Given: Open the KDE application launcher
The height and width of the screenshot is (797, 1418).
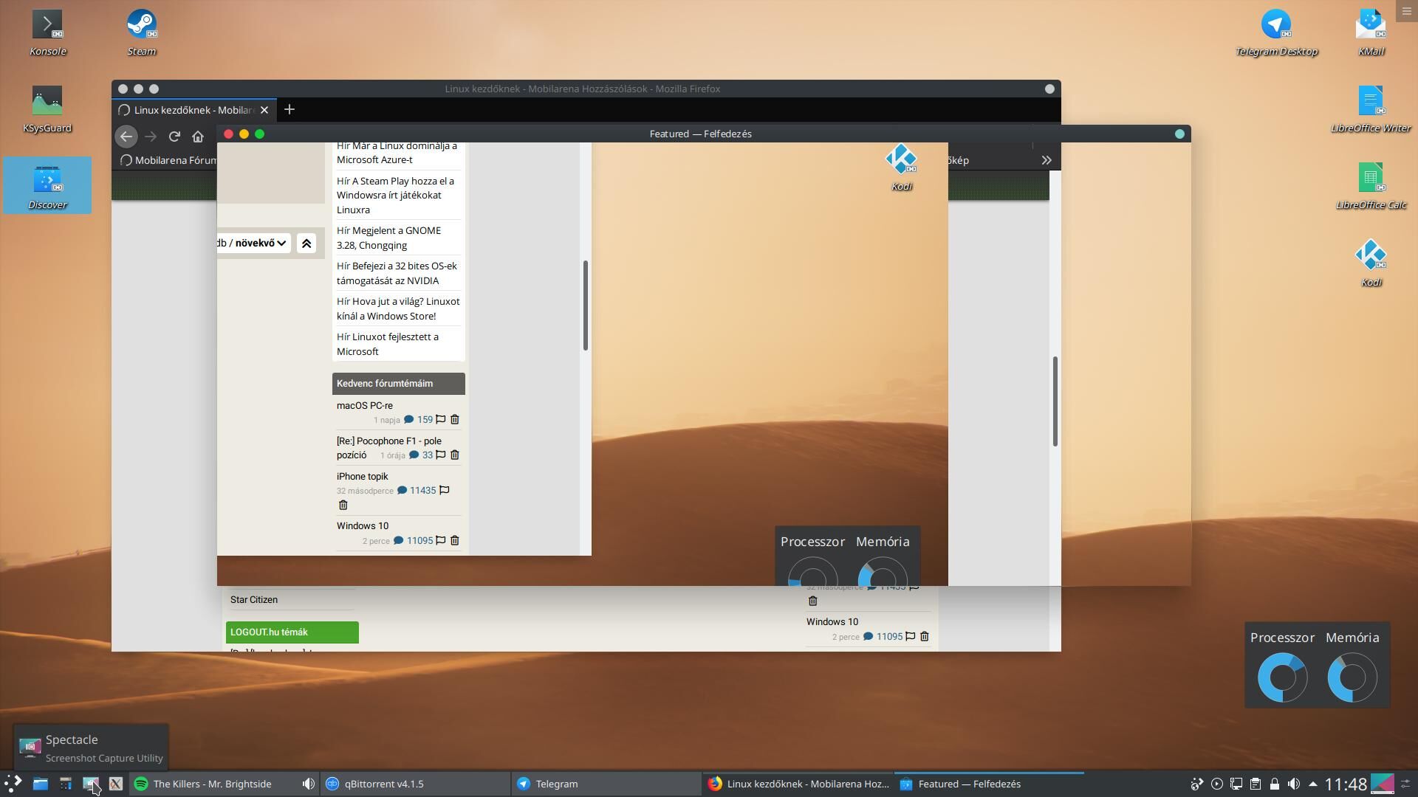Looking at the screenshot, I should [x=13, y=784].
